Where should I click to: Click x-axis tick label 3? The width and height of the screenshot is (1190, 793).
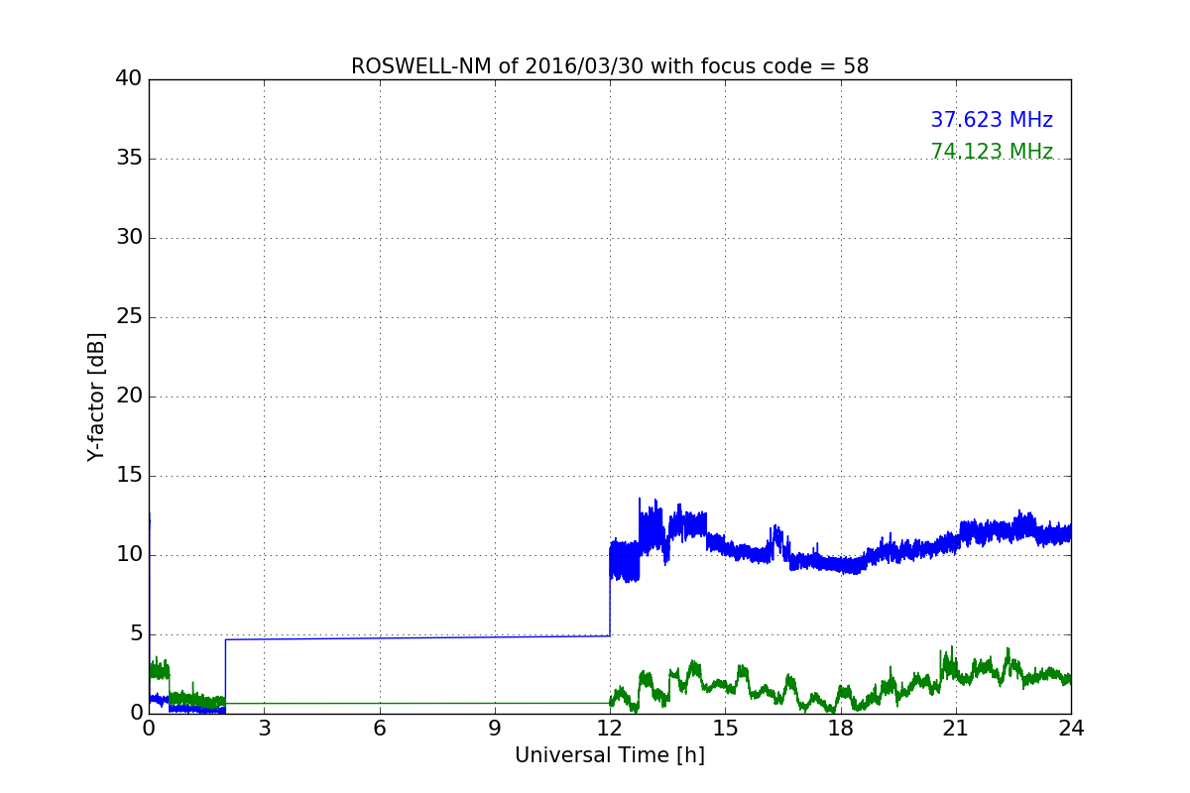[x=264, y=729]
